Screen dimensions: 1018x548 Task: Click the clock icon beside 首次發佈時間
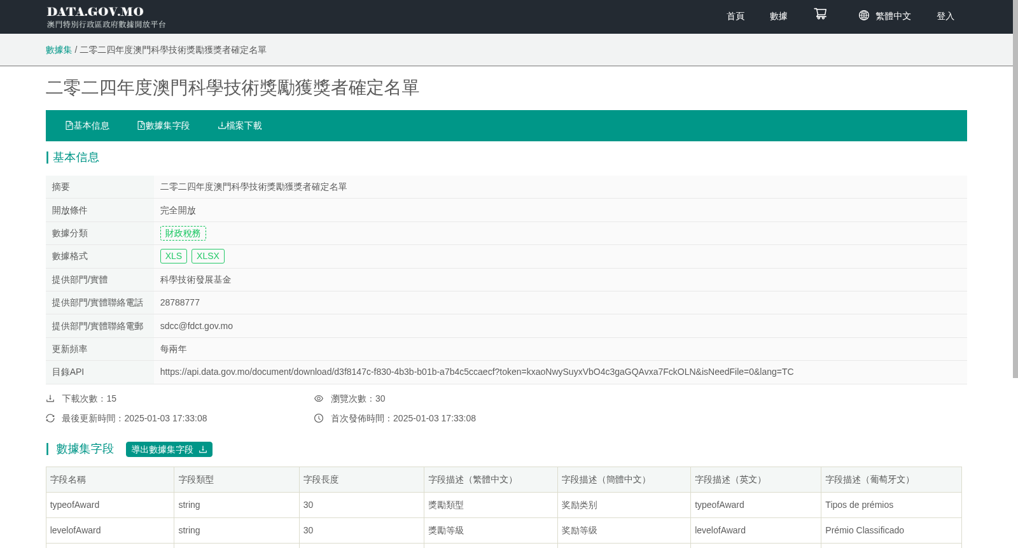pyautogui.click(x=319, y=418)
